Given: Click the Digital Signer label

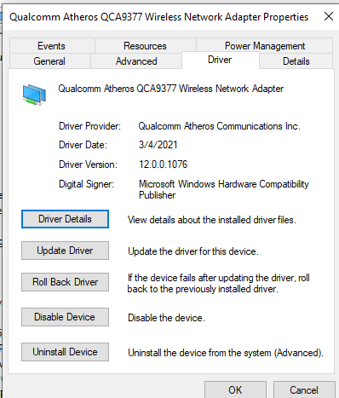Looking at the screenshot, I should click(86, 184).
